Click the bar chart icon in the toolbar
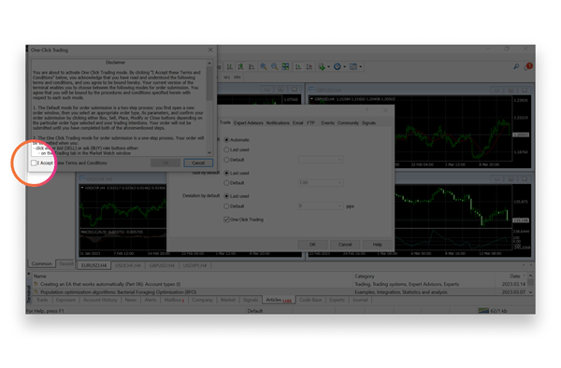This screenshot has height=368, width=561. click(230, 67)
